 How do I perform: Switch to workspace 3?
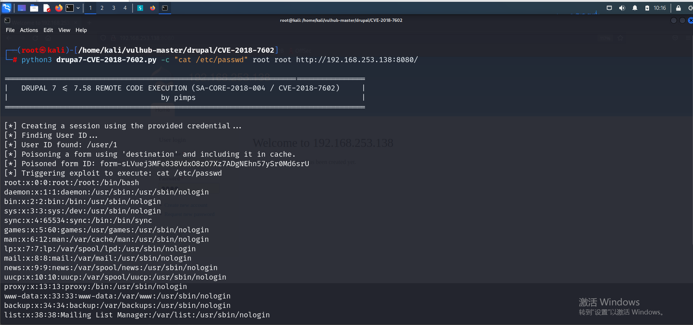(114, 8)
